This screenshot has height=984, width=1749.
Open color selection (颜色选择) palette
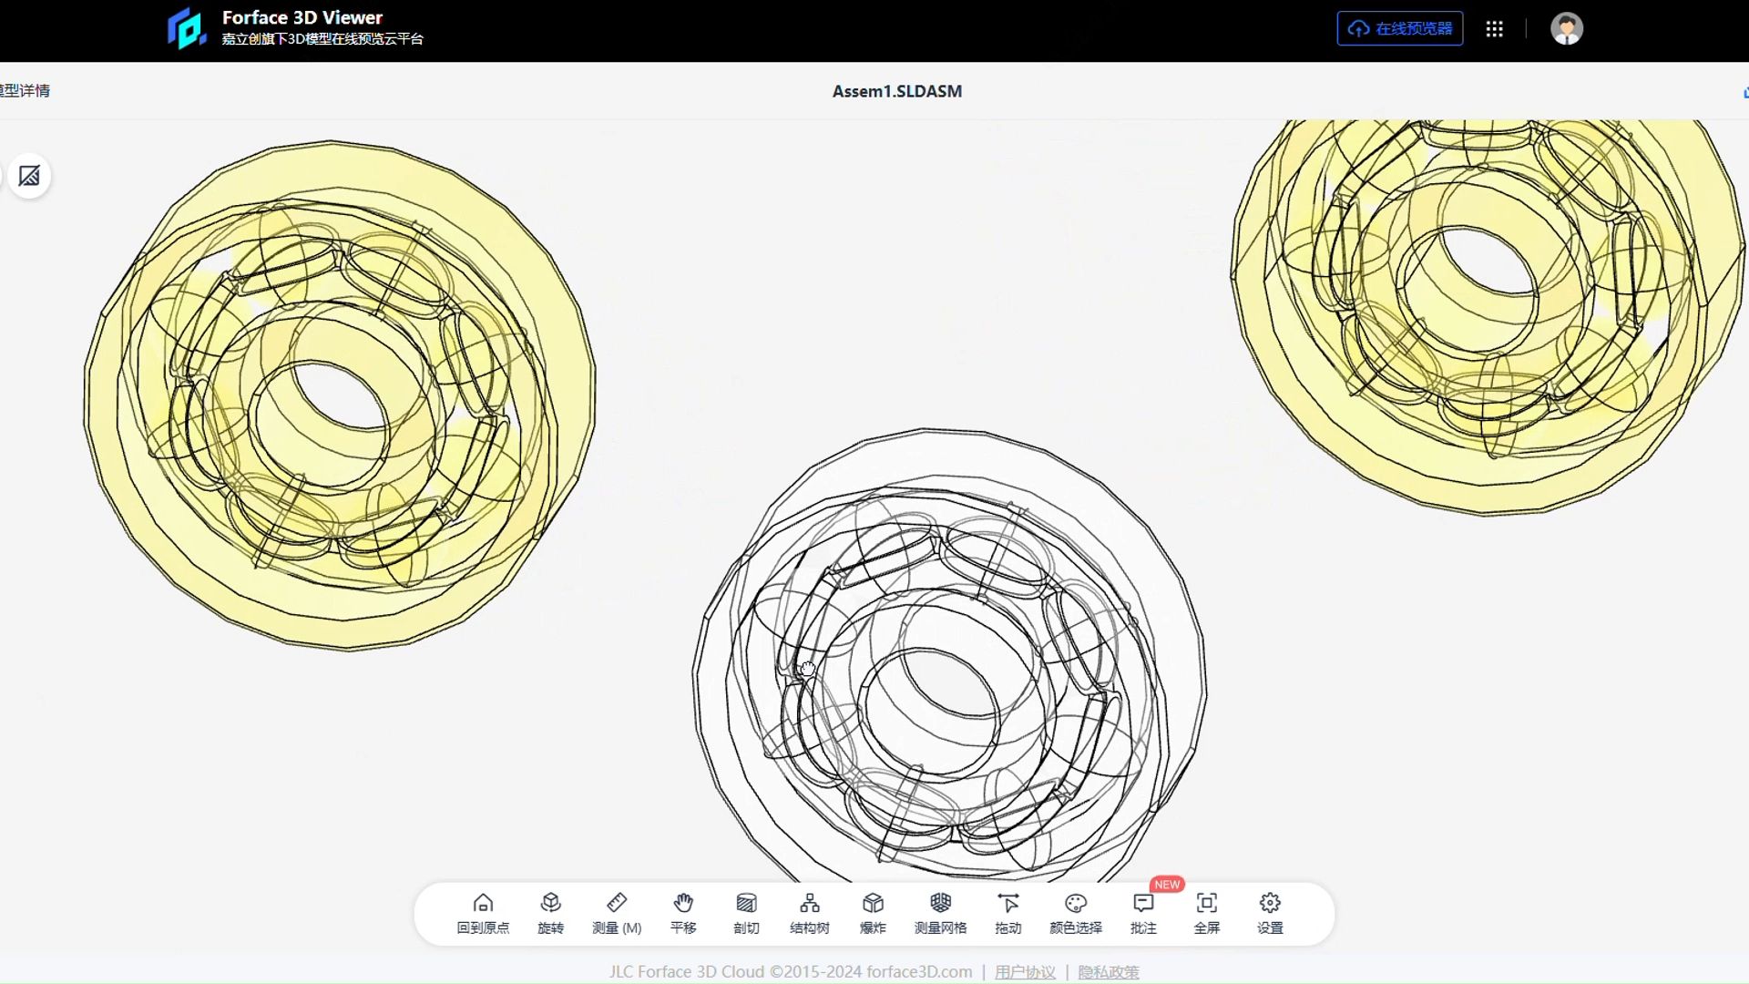click(1075, 912)
